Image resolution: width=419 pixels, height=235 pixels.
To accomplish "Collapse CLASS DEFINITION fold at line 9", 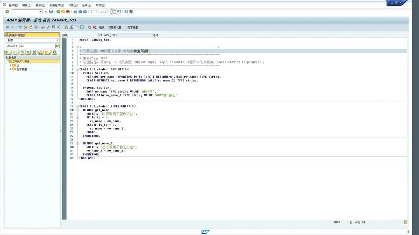I will click(x=77, y=69).
